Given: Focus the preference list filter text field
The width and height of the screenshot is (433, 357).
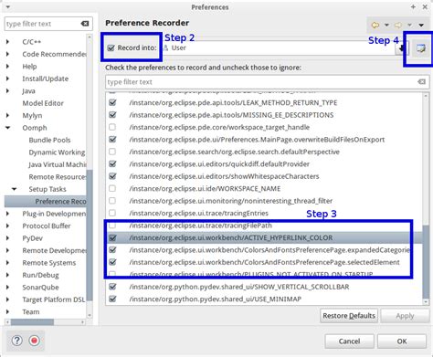Looking at the screenshot, I should pos(262,82).
